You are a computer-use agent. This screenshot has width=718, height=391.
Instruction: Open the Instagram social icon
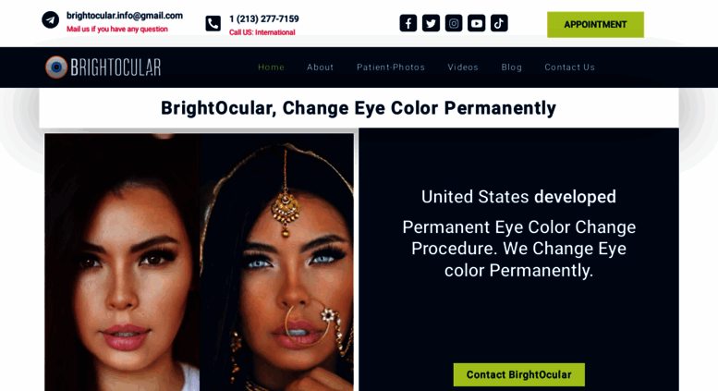click(x=454, y=23)
